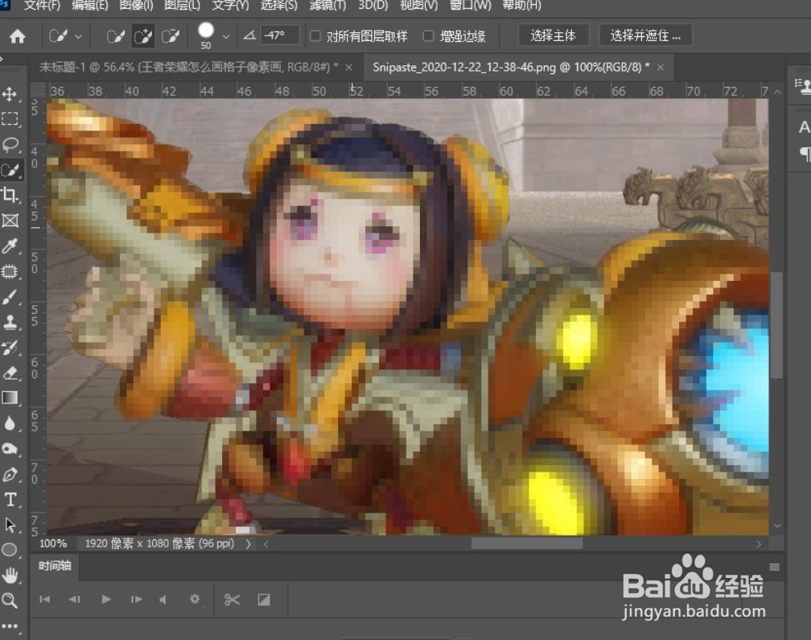Select the Type tool
811x640 pixels.
pos(10,499)
